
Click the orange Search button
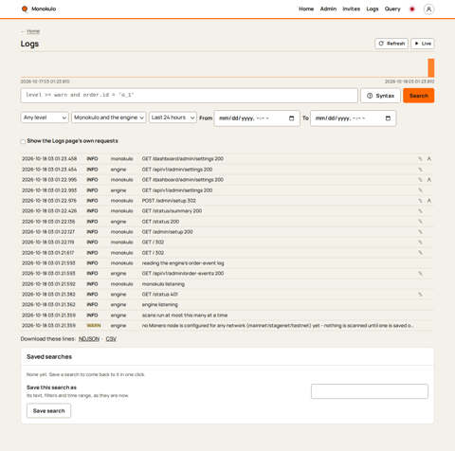point(419,96)
